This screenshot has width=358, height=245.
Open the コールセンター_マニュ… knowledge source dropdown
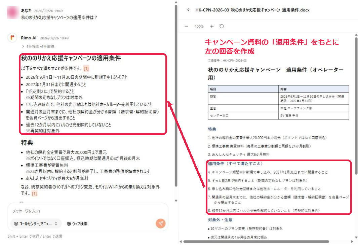point(36,224)
